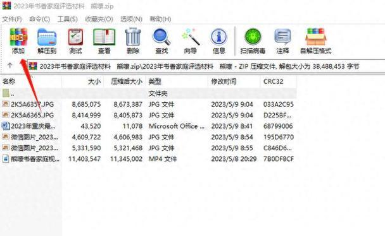Viewport: 385px width, 236px height.
Task: Open the 查看 (View) book icon
Action: [104, 37]
